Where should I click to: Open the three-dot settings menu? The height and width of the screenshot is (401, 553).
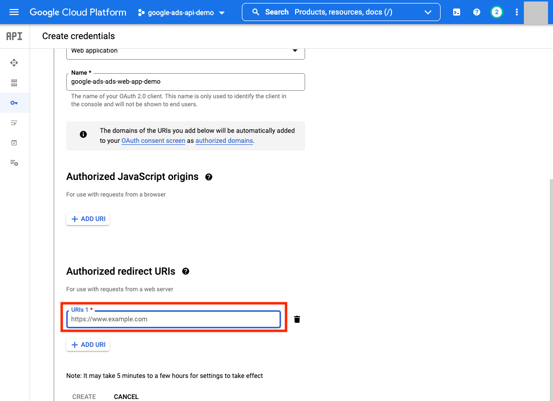tap(517, 13)
